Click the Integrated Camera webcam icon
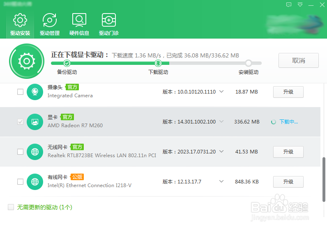The width and height of the screenshot is (327, 229). click(35, 92)
